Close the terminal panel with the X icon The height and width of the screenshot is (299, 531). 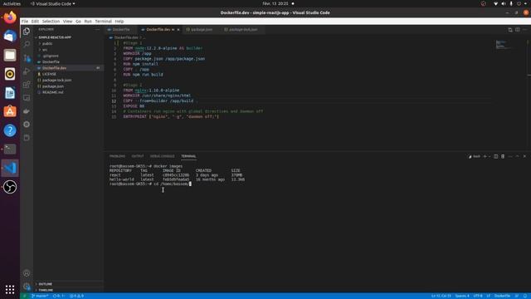pos(524,156)
